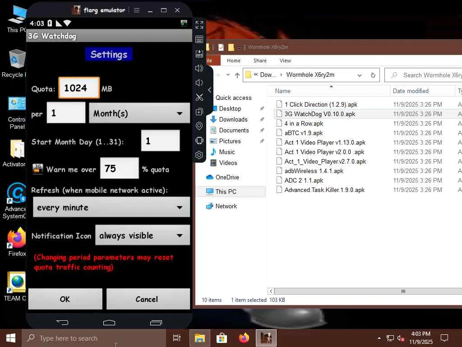
Task: Click the rotate/shake device icon
Action: [x=199, y=141]
